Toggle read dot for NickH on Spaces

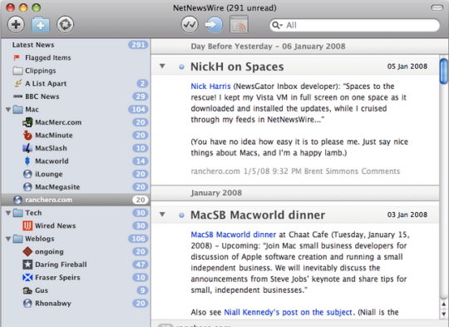[181, 67]
